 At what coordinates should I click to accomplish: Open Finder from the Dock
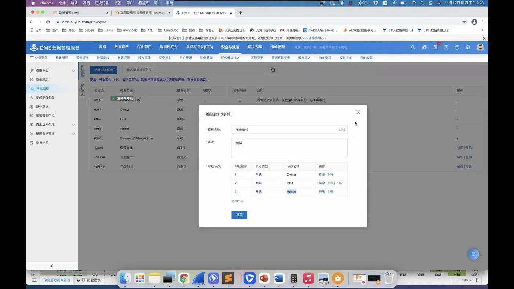(x=125, y=278)
